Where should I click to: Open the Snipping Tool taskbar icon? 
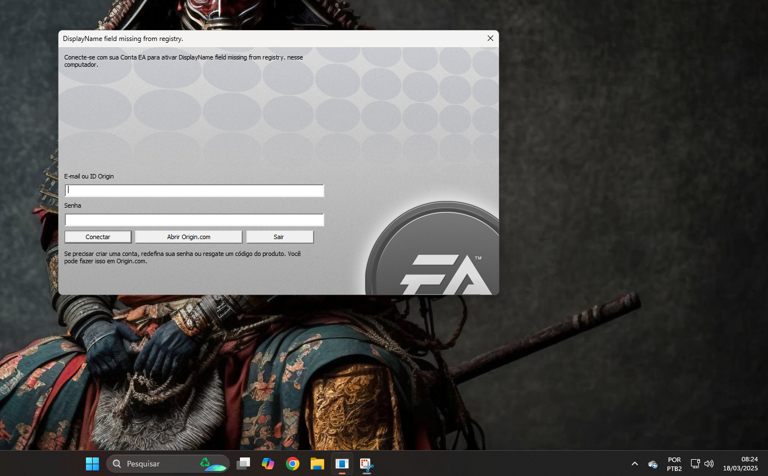[366, 464]
